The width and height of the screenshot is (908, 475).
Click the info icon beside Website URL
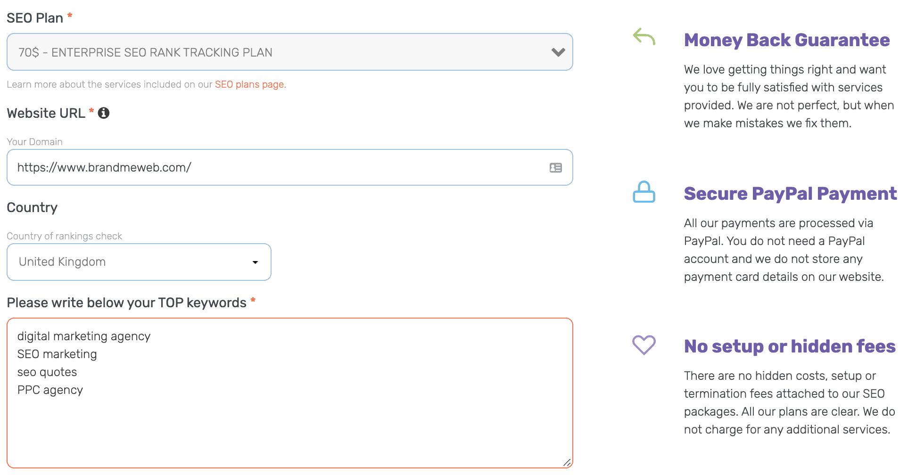(x=104, y=113)
